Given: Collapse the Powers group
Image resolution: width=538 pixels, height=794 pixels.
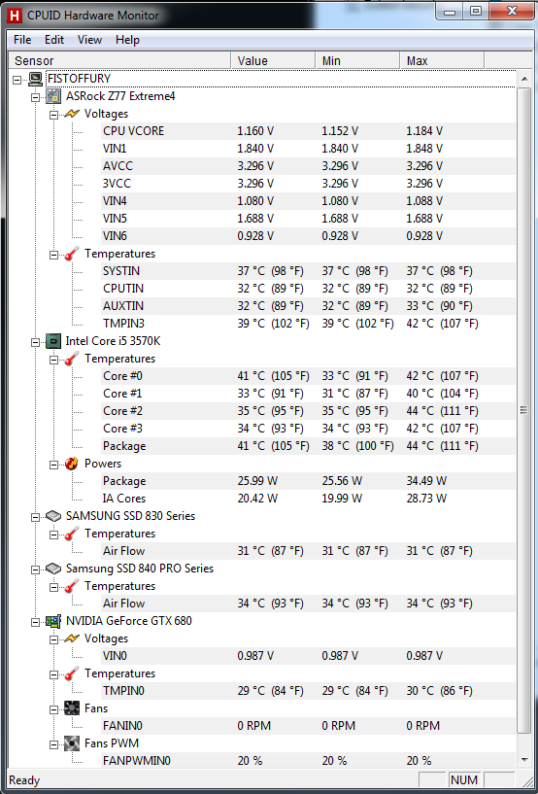Looking at the screenshot, I should tap(53, 464).
